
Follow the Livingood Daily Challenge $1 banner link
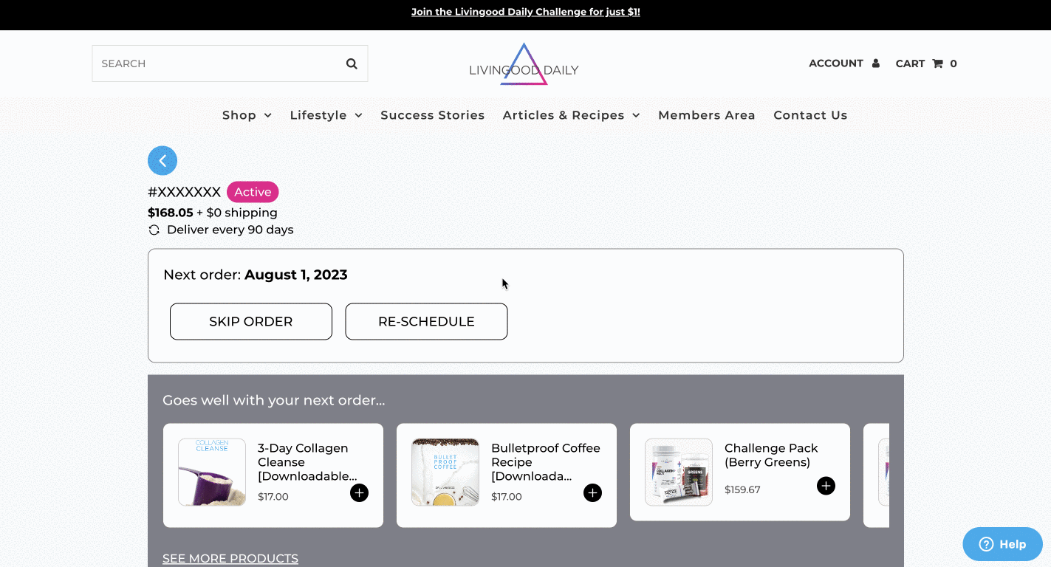click(x=526, y=12)
